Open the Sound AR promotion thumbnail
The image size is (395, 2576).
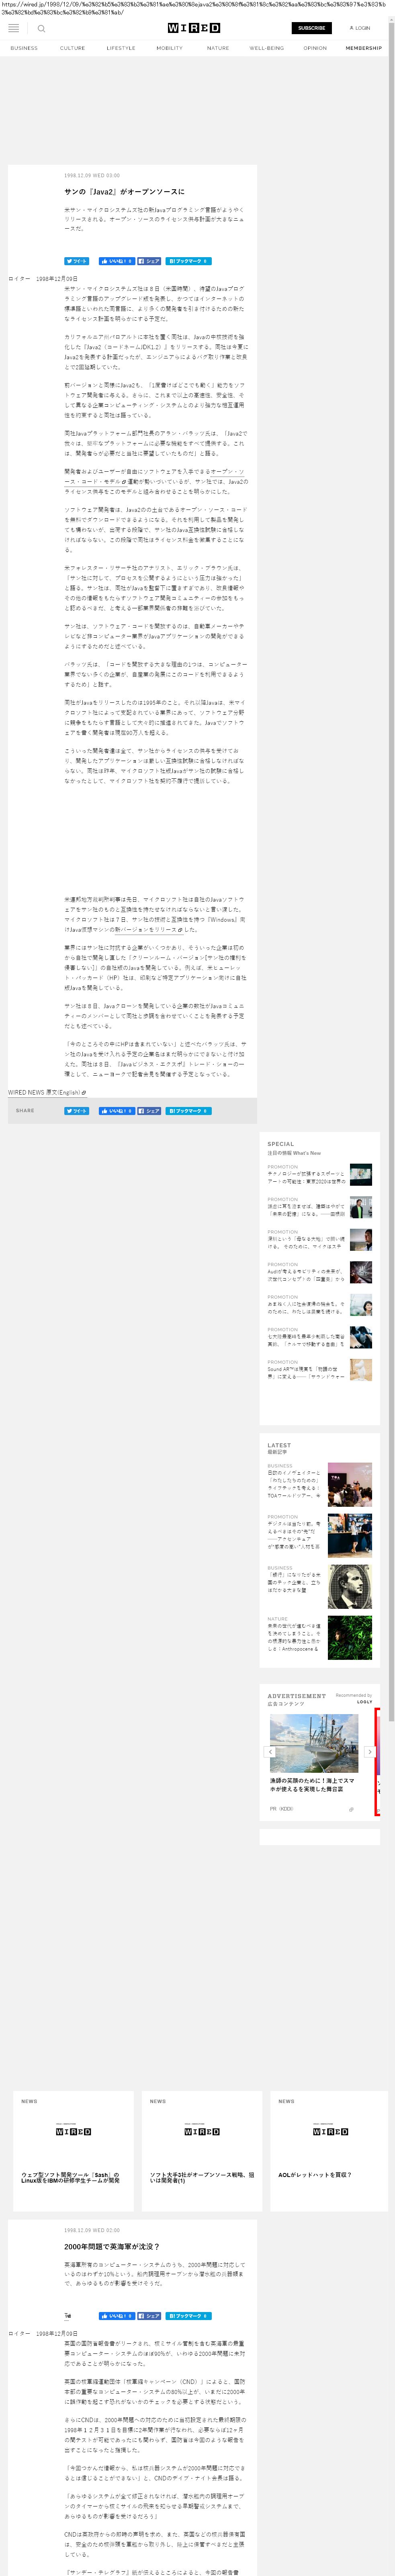[x=361, y=1370]
